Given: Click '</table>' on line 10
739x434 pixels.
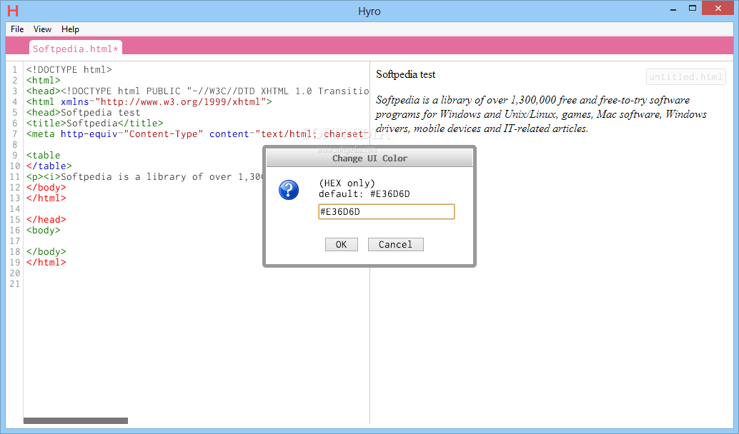Looking at the screenshot, I should tap(49, 166).
